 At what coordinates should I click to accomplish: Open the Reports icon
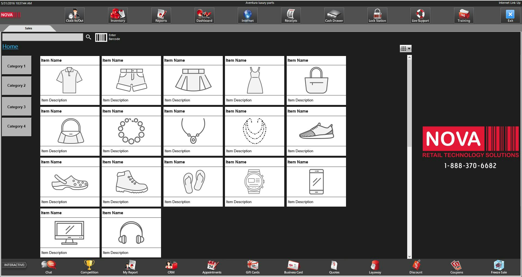[x=161, y=15]
